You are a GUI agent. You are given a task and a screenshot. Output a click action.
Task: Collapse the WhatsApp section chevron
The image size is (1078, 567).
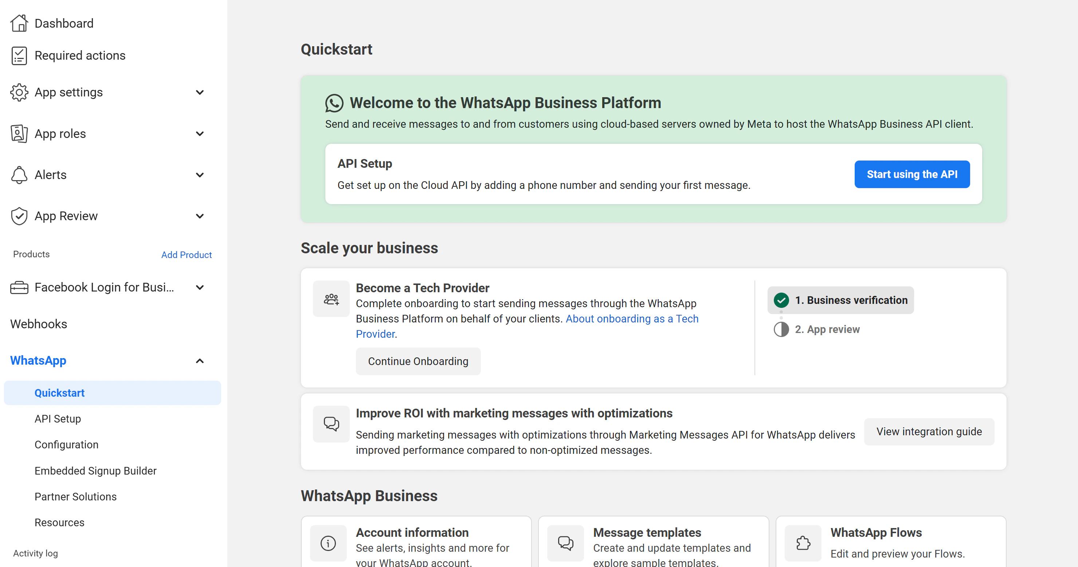200,361
